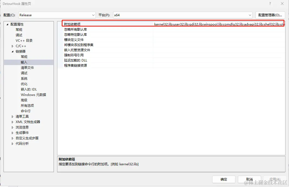This screenshot has width=289, height=187.
Task: Select 清单文件 under 链接器
Action: [27, 68]
